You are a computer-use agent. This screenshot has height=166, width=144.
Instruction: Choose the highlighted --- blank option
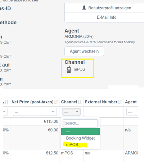click(80, 131)
